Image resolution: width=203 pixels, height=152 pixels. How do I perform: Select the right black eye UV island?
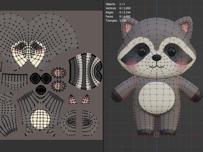(x=46, y=78)
